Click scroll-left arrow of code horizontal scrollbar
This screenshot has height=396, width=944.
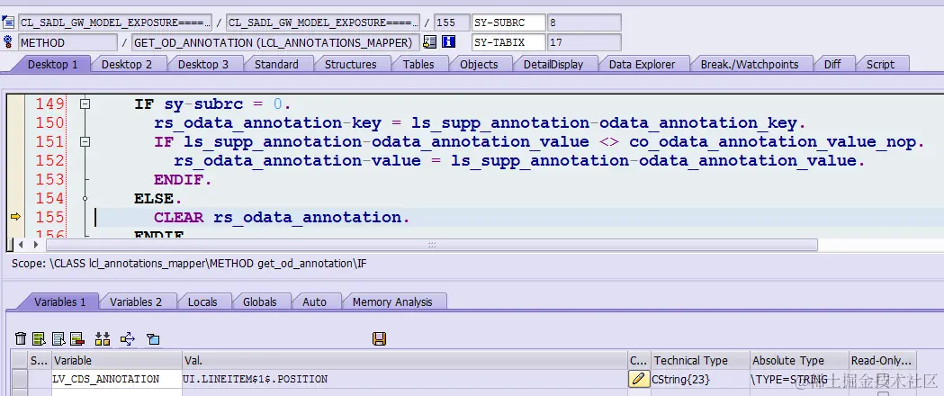pos(21,245)
